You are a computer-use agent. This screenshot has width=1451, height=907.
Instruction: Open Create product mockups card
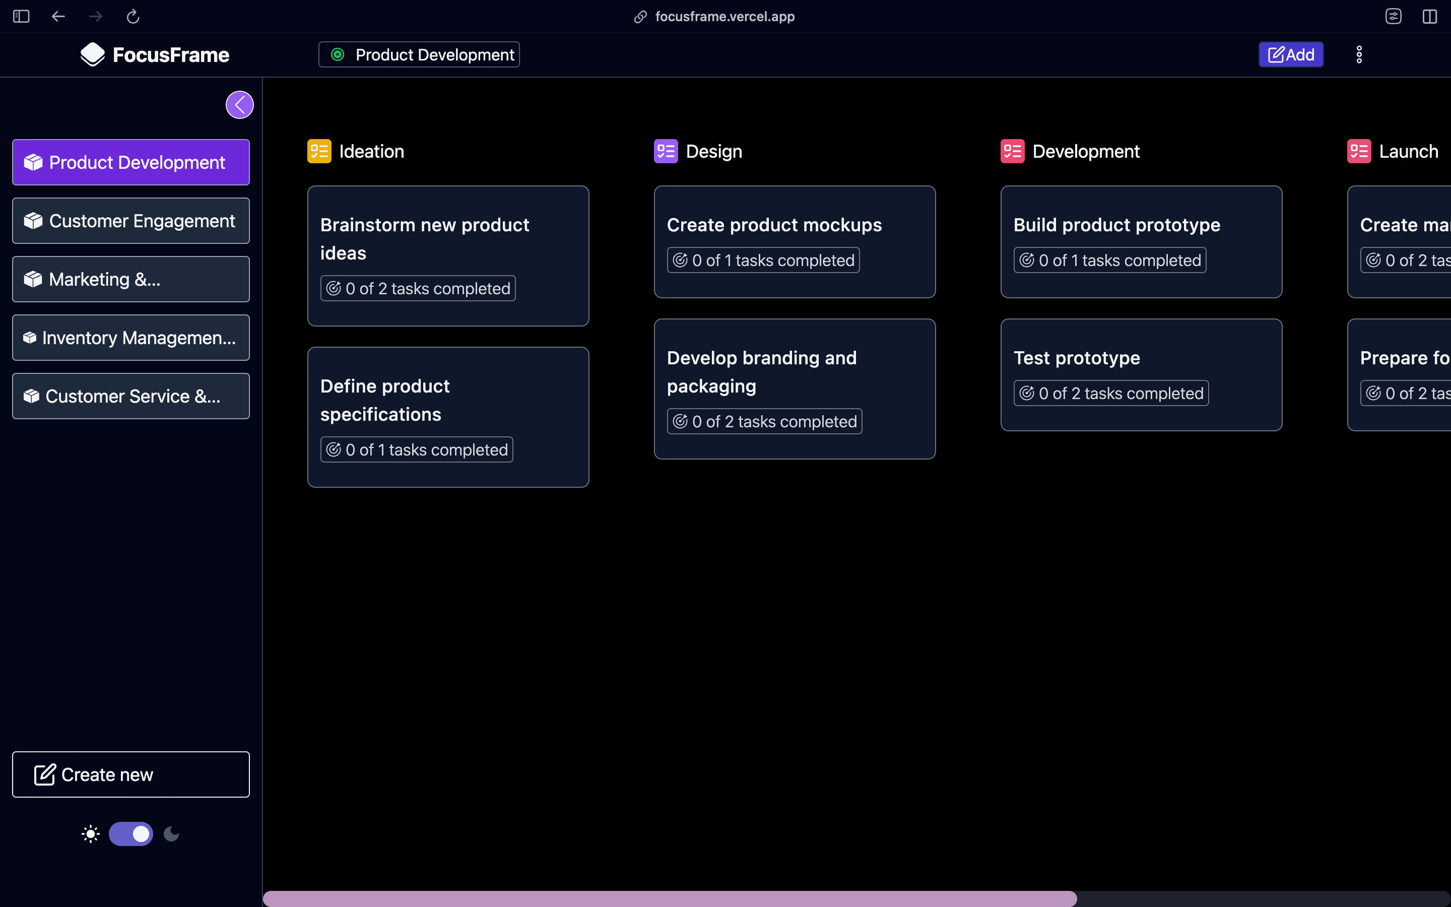point(795,242)
